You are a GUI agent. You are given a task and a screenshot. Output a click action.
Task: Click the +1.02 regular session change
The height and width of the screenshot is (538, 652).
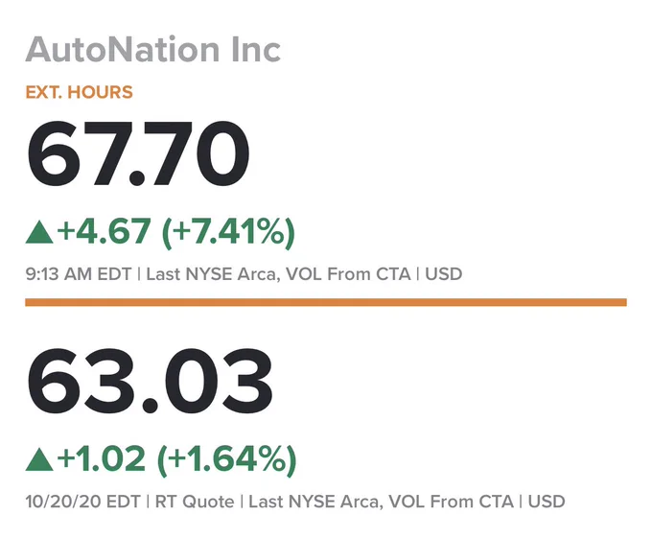coord(102,458)
